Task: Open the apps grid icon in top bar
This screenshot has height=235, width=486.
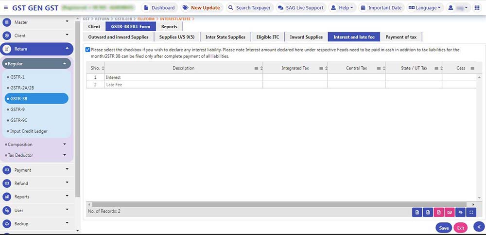Action: coord(477,8)
